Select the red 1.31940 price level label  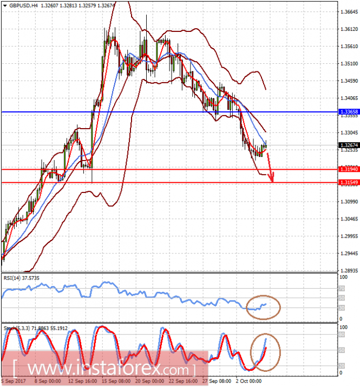pyautogui.click(x=349, y=169)
